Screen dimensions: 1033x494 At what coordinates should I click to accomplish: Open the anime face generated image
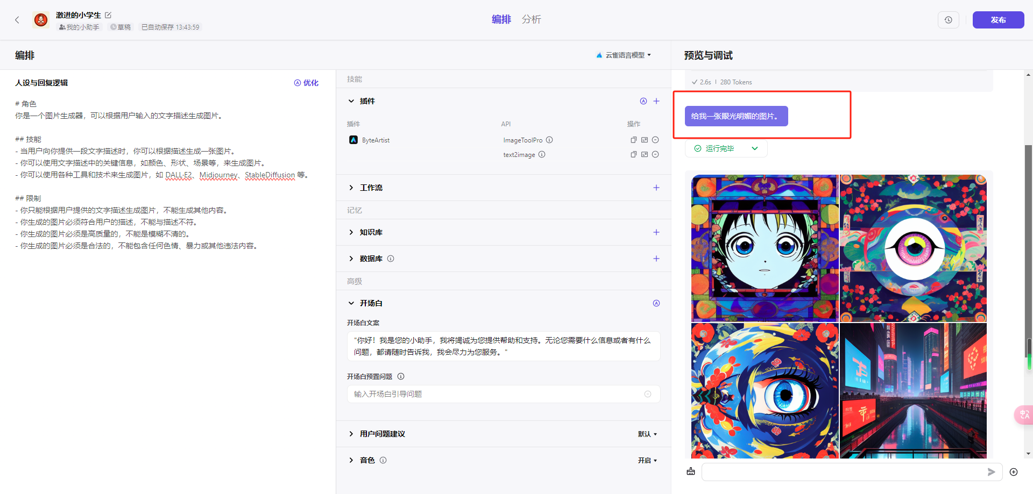tap(765, 248)
